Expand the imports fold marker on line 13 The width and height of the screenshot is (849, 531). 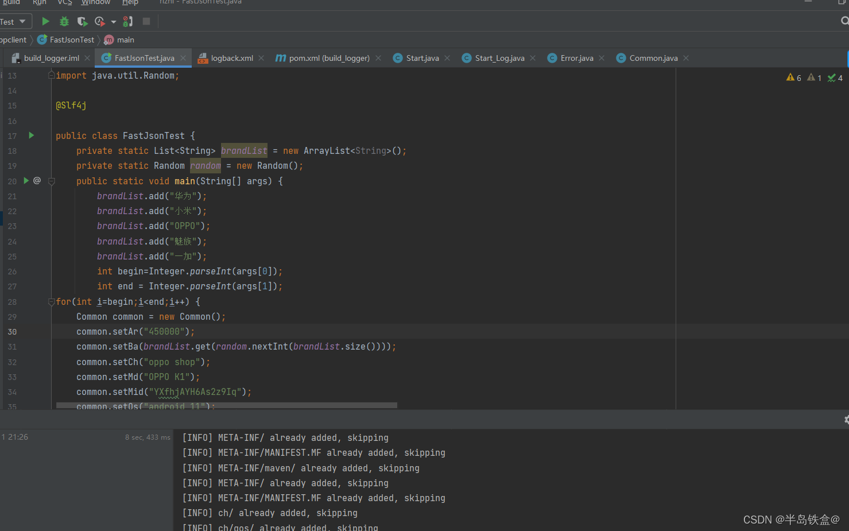coord(52,75)
